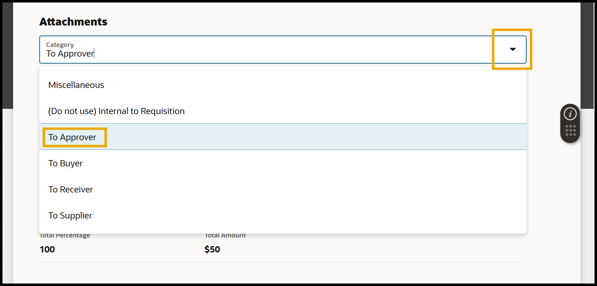Click the total percentage value 100
Viewport: 597px width, 286px height.
tap(47, 249)
